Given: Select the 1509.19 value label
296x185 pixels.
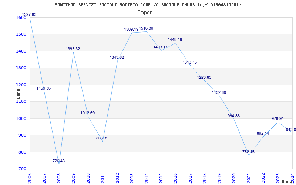Looking at the screenshot, I should point(131,29).
